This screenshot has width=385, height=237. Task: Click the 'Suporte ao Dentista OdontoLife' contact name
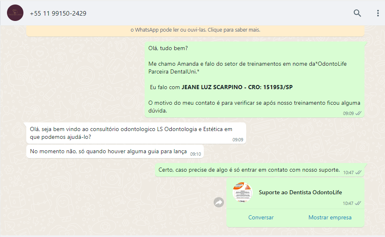tap(300, 192)
